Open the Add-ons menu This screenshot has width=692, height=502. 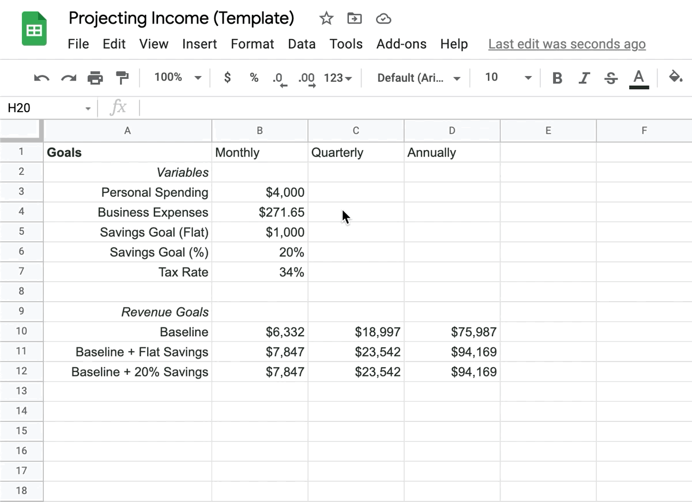pos(401,44)
